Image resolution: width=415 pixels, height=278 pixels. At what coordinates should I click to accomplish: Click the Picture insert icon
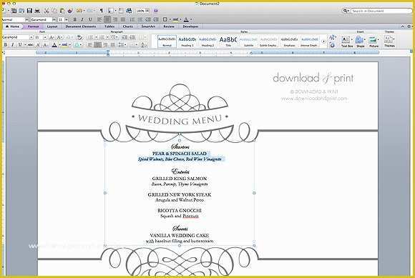click(373, 41)
